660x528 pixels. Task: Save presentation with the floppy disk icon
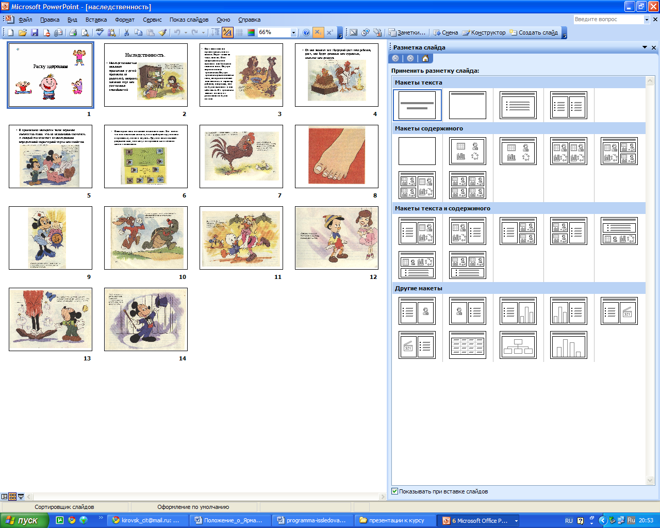pos(35,32)
